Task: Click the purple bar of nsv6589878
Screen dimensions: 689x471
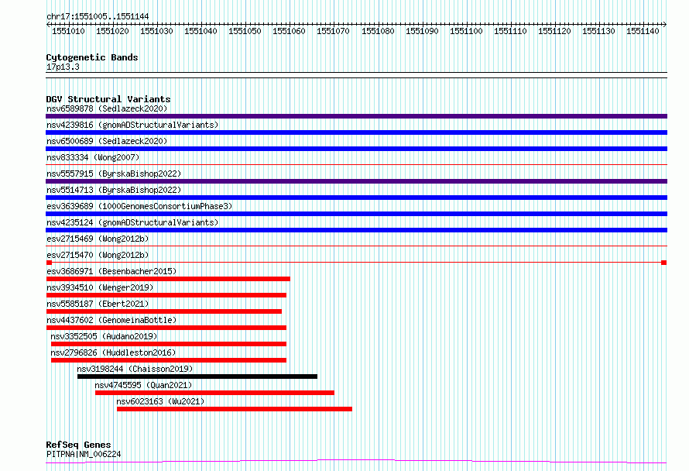Action: click(x=356, y=116)
